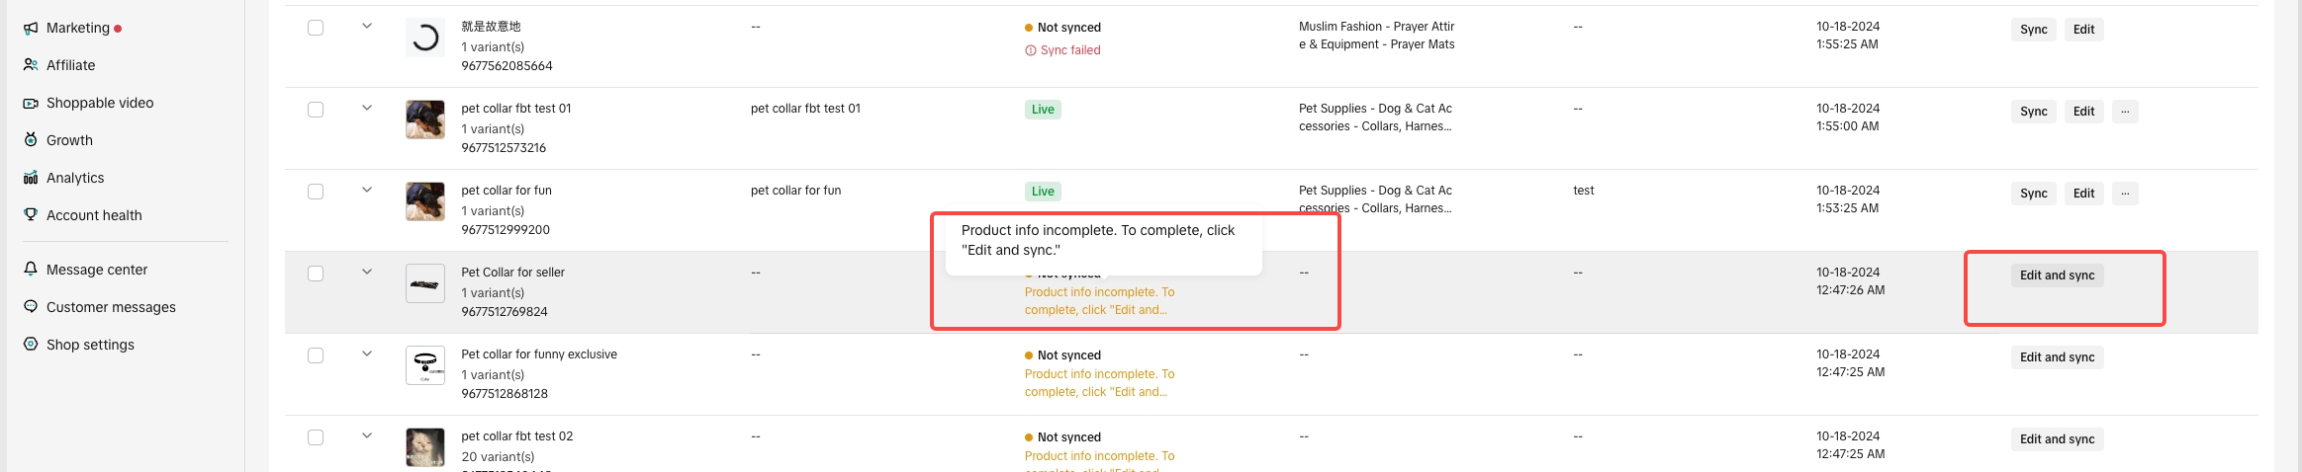Expand variants of pet collar for fun

[367, 190]
